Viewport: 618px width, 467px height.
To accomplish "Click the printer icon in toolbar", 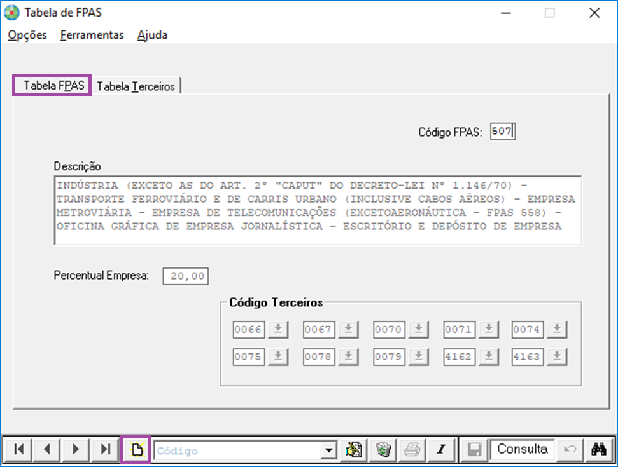I will click(x=412, y=449).
